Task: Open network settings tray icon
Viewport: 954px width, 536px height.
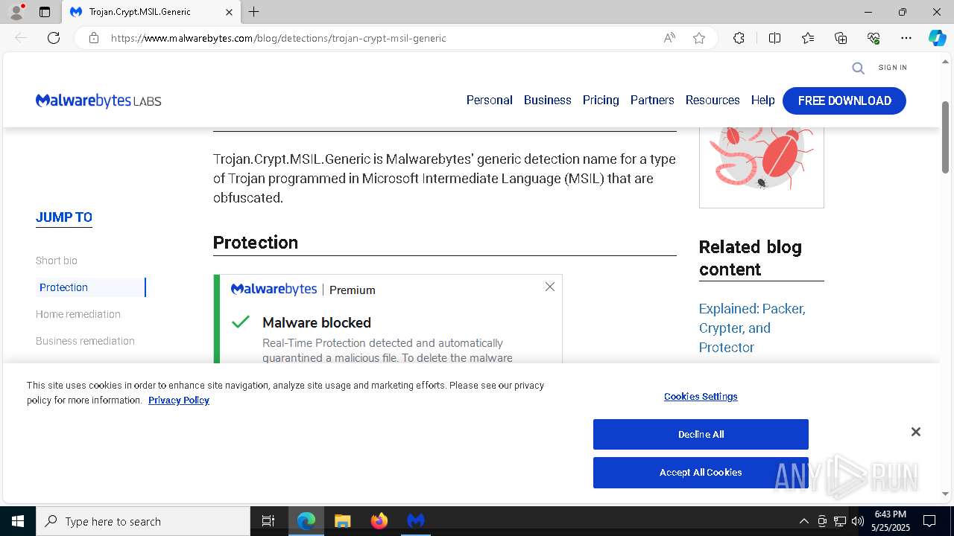Action: coord(840,521)
